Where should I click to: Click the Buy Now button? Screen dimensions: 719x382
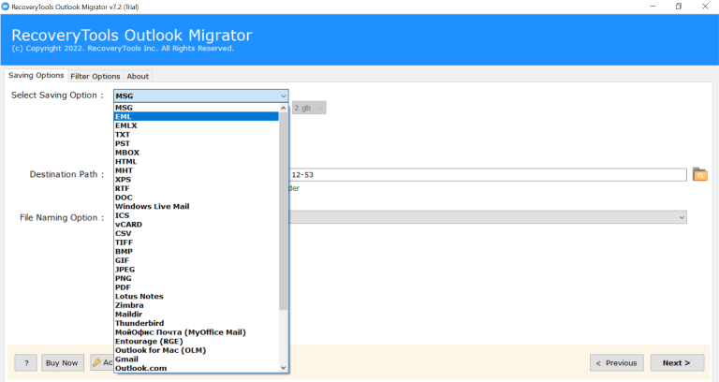coord(63,362)
